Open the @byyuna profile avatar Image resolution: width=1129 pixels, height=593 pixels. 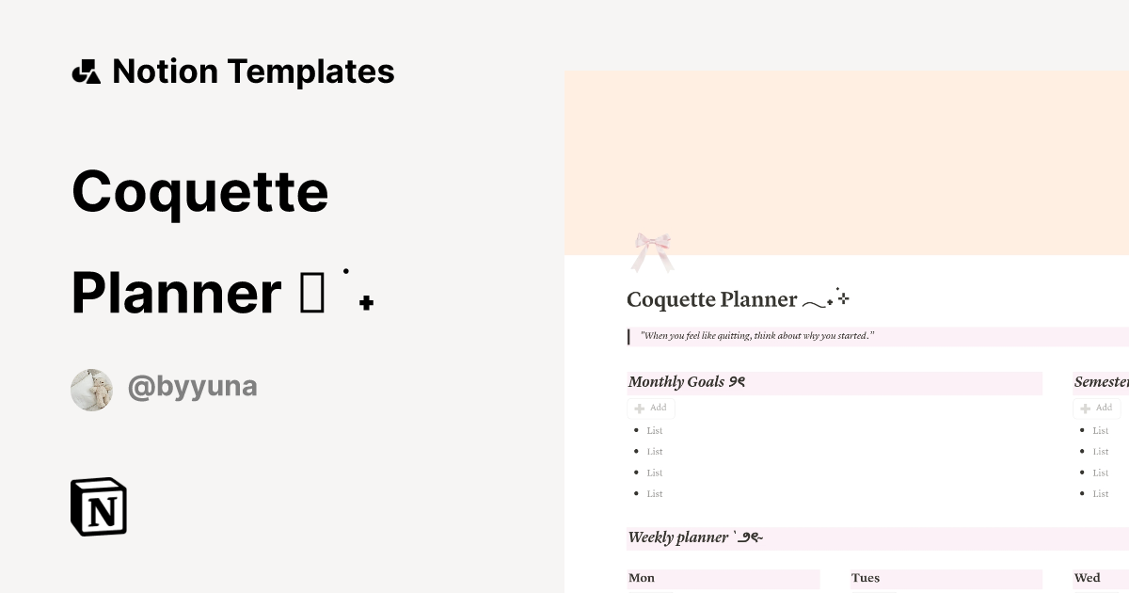tap(91, 386)
